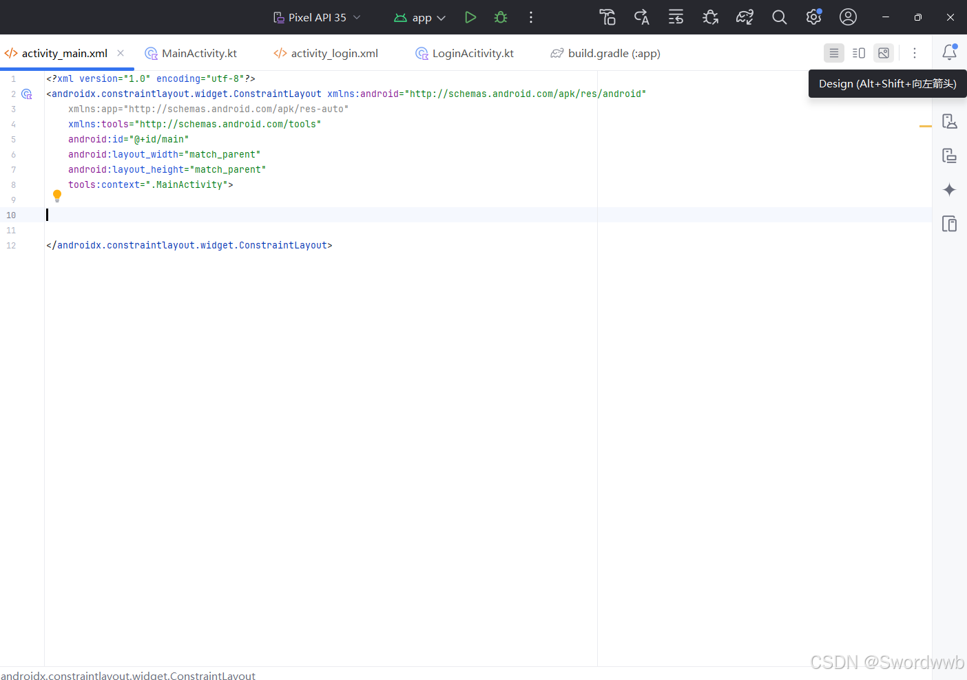Open the IDE Settings gear icon
The height and width of the screenshot is (680, 967).
coord(813,17)
